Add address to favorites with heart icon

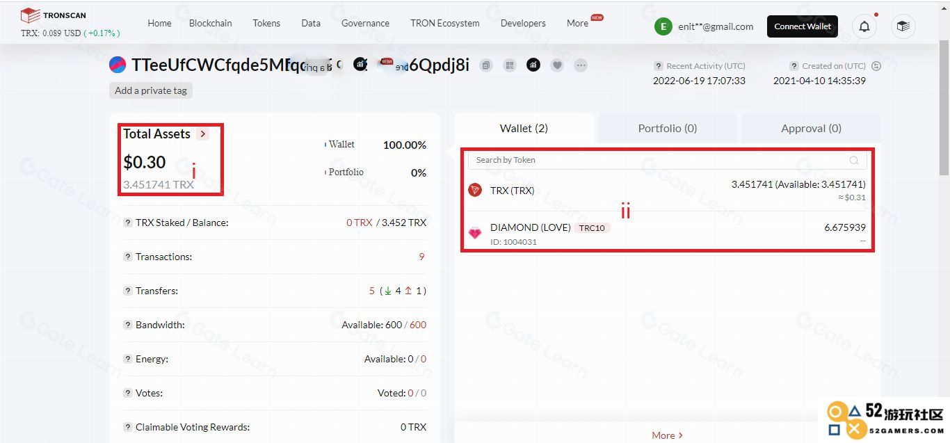557,65
